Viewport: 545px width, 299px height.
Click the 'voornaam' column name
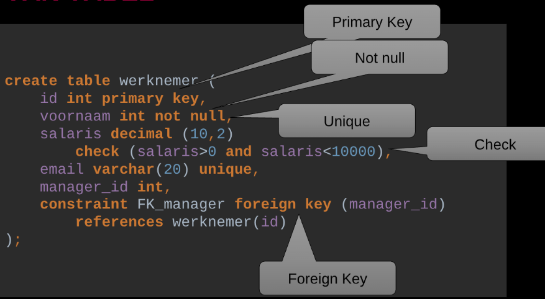tap(75, 116)
